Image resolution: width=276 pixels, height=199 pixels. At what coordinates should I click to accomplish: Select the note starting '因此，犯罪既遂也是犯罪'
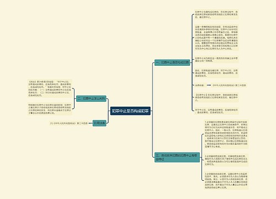click(216, 73)
